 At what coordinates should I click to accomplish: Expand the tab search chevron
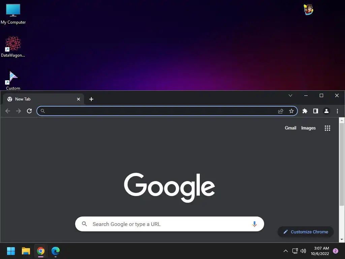click(290, 95)
